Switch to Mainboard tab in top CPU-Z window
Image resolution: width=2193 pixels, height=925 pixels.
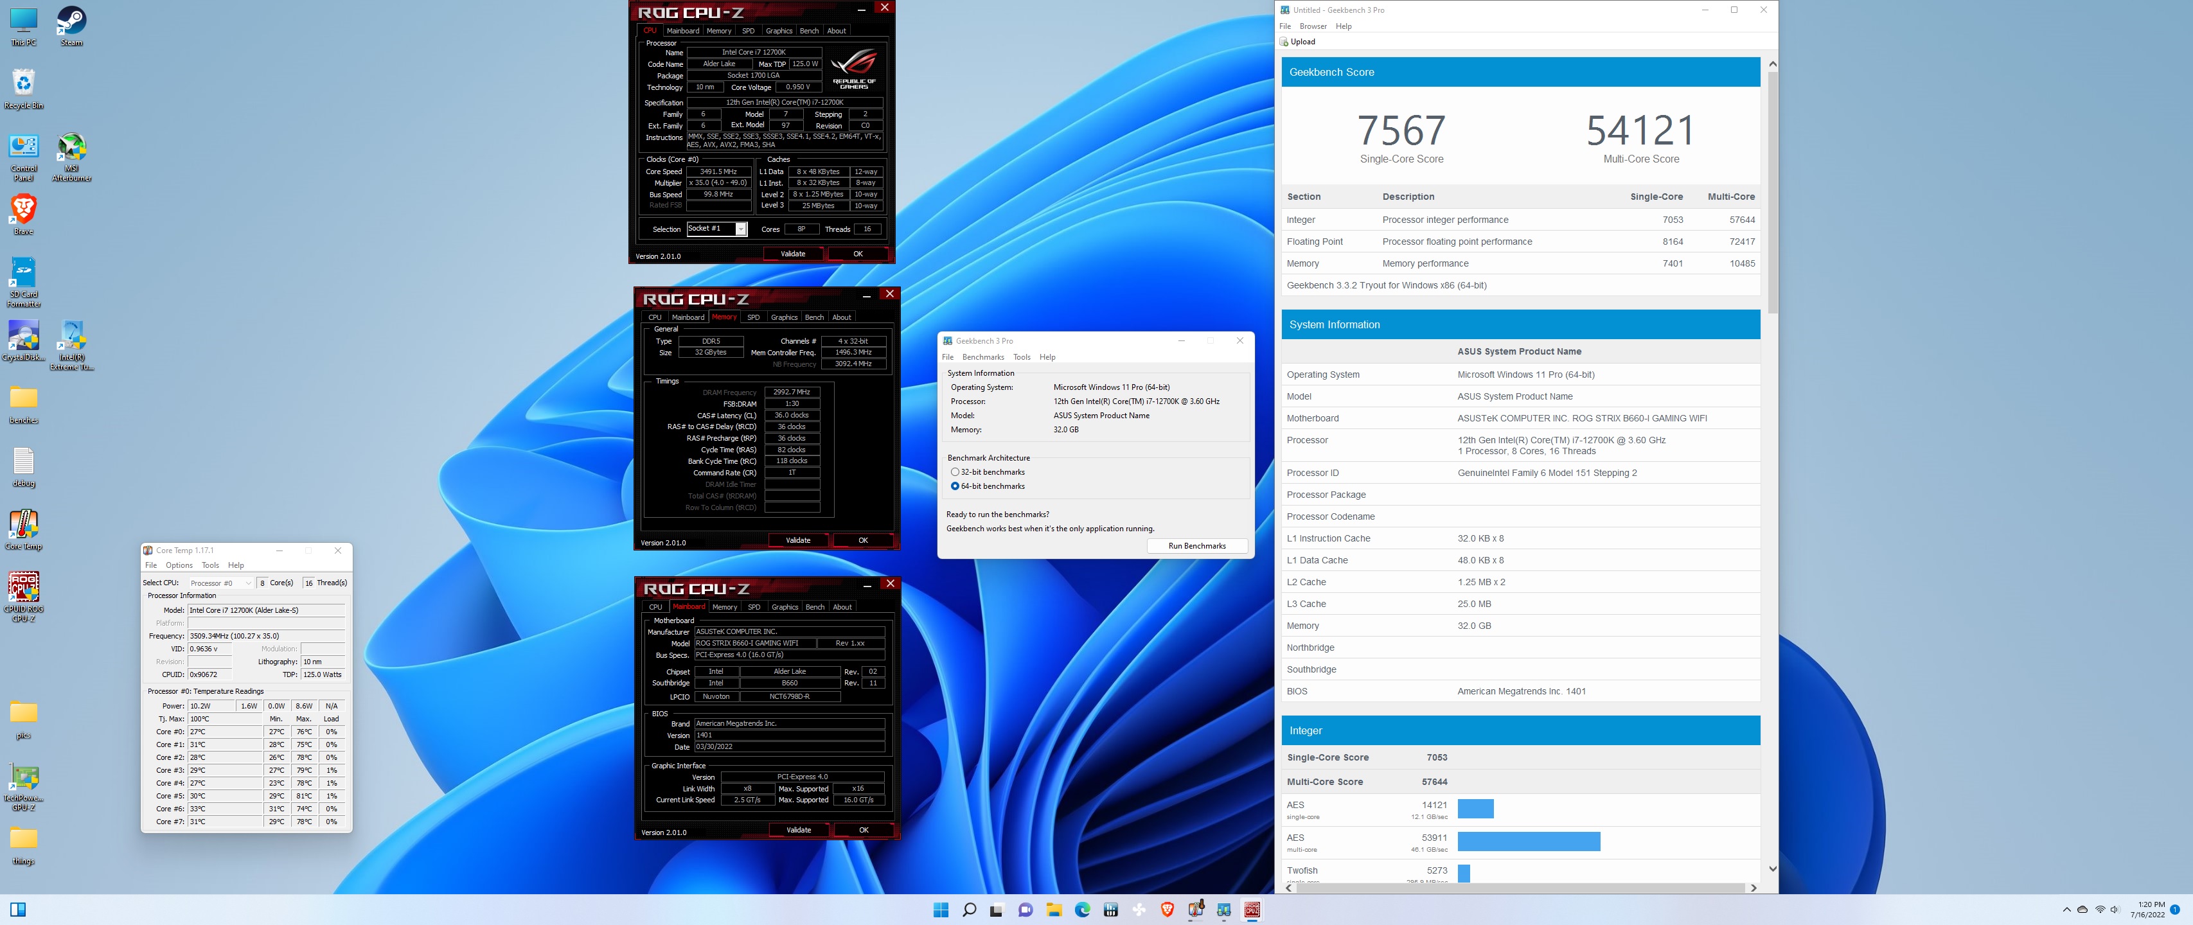pos(683,31)
